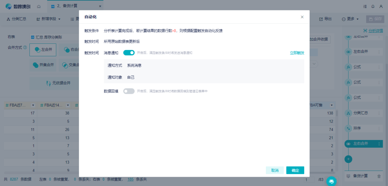Image resolution: width=388 pixels, height=186 pixels.
Task: Choose the 右合并 merge mode
Action: [69, 50]
